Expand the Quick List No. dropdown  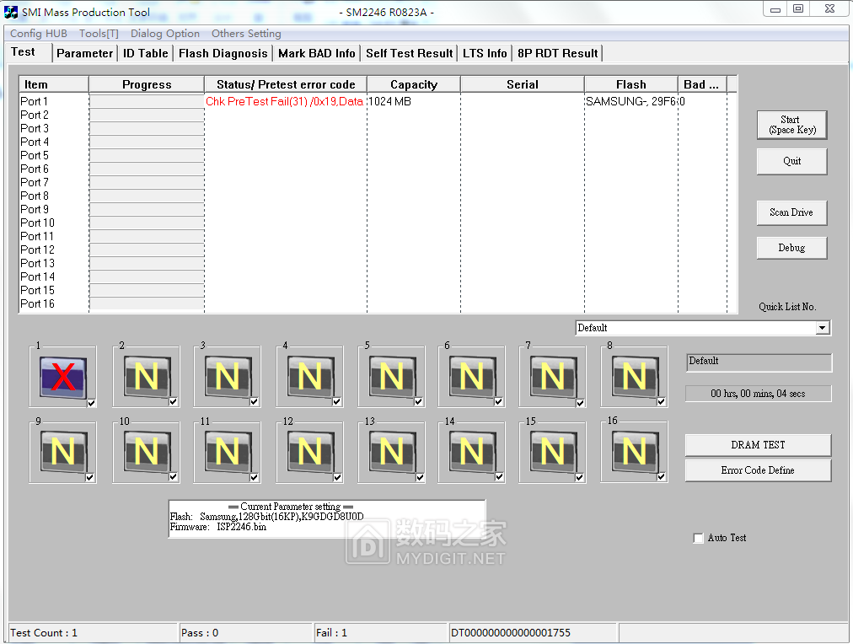823,328
